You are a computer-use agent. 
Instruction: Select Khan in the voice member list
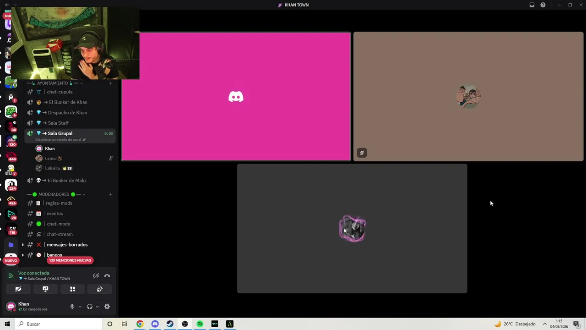[74, 148]
